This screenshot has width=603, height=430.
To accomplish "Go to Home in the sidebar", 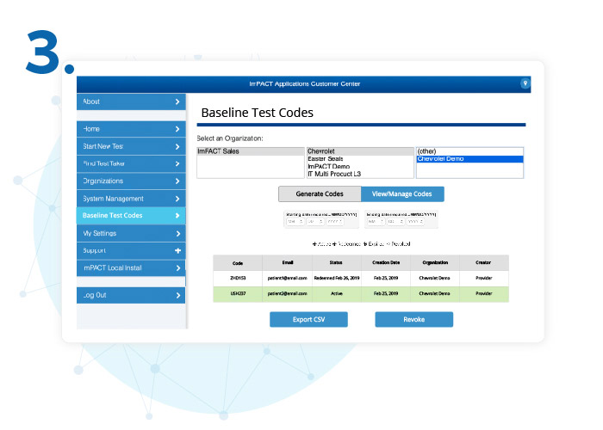I will point(131,129).
